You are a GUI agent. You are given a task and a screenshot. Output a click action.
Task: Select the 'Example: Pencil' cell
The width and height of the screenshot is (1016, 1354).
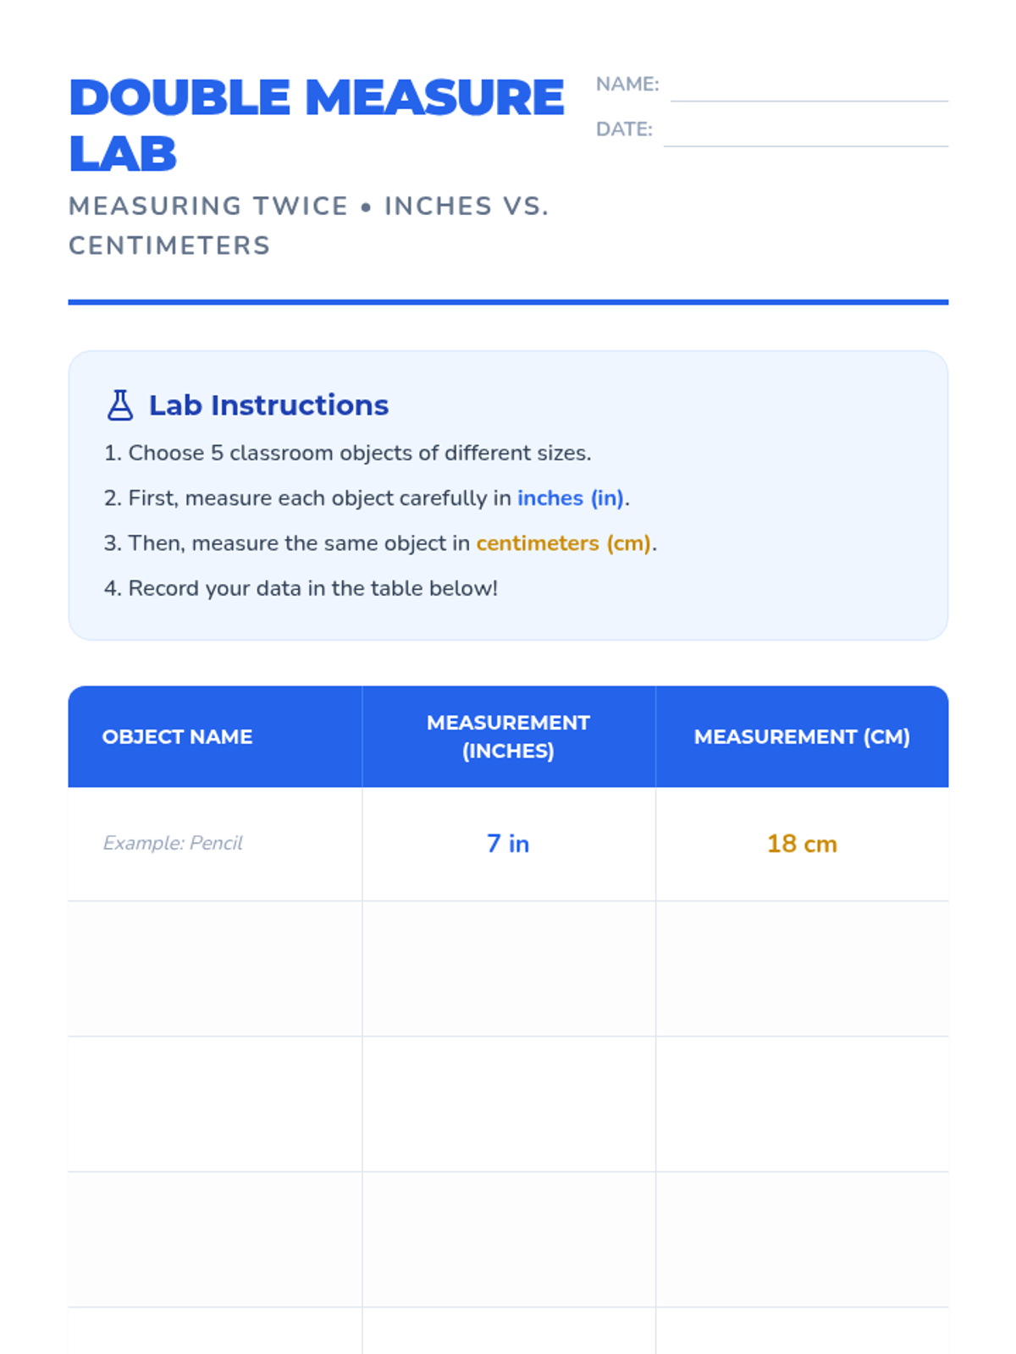click(215, 844)
